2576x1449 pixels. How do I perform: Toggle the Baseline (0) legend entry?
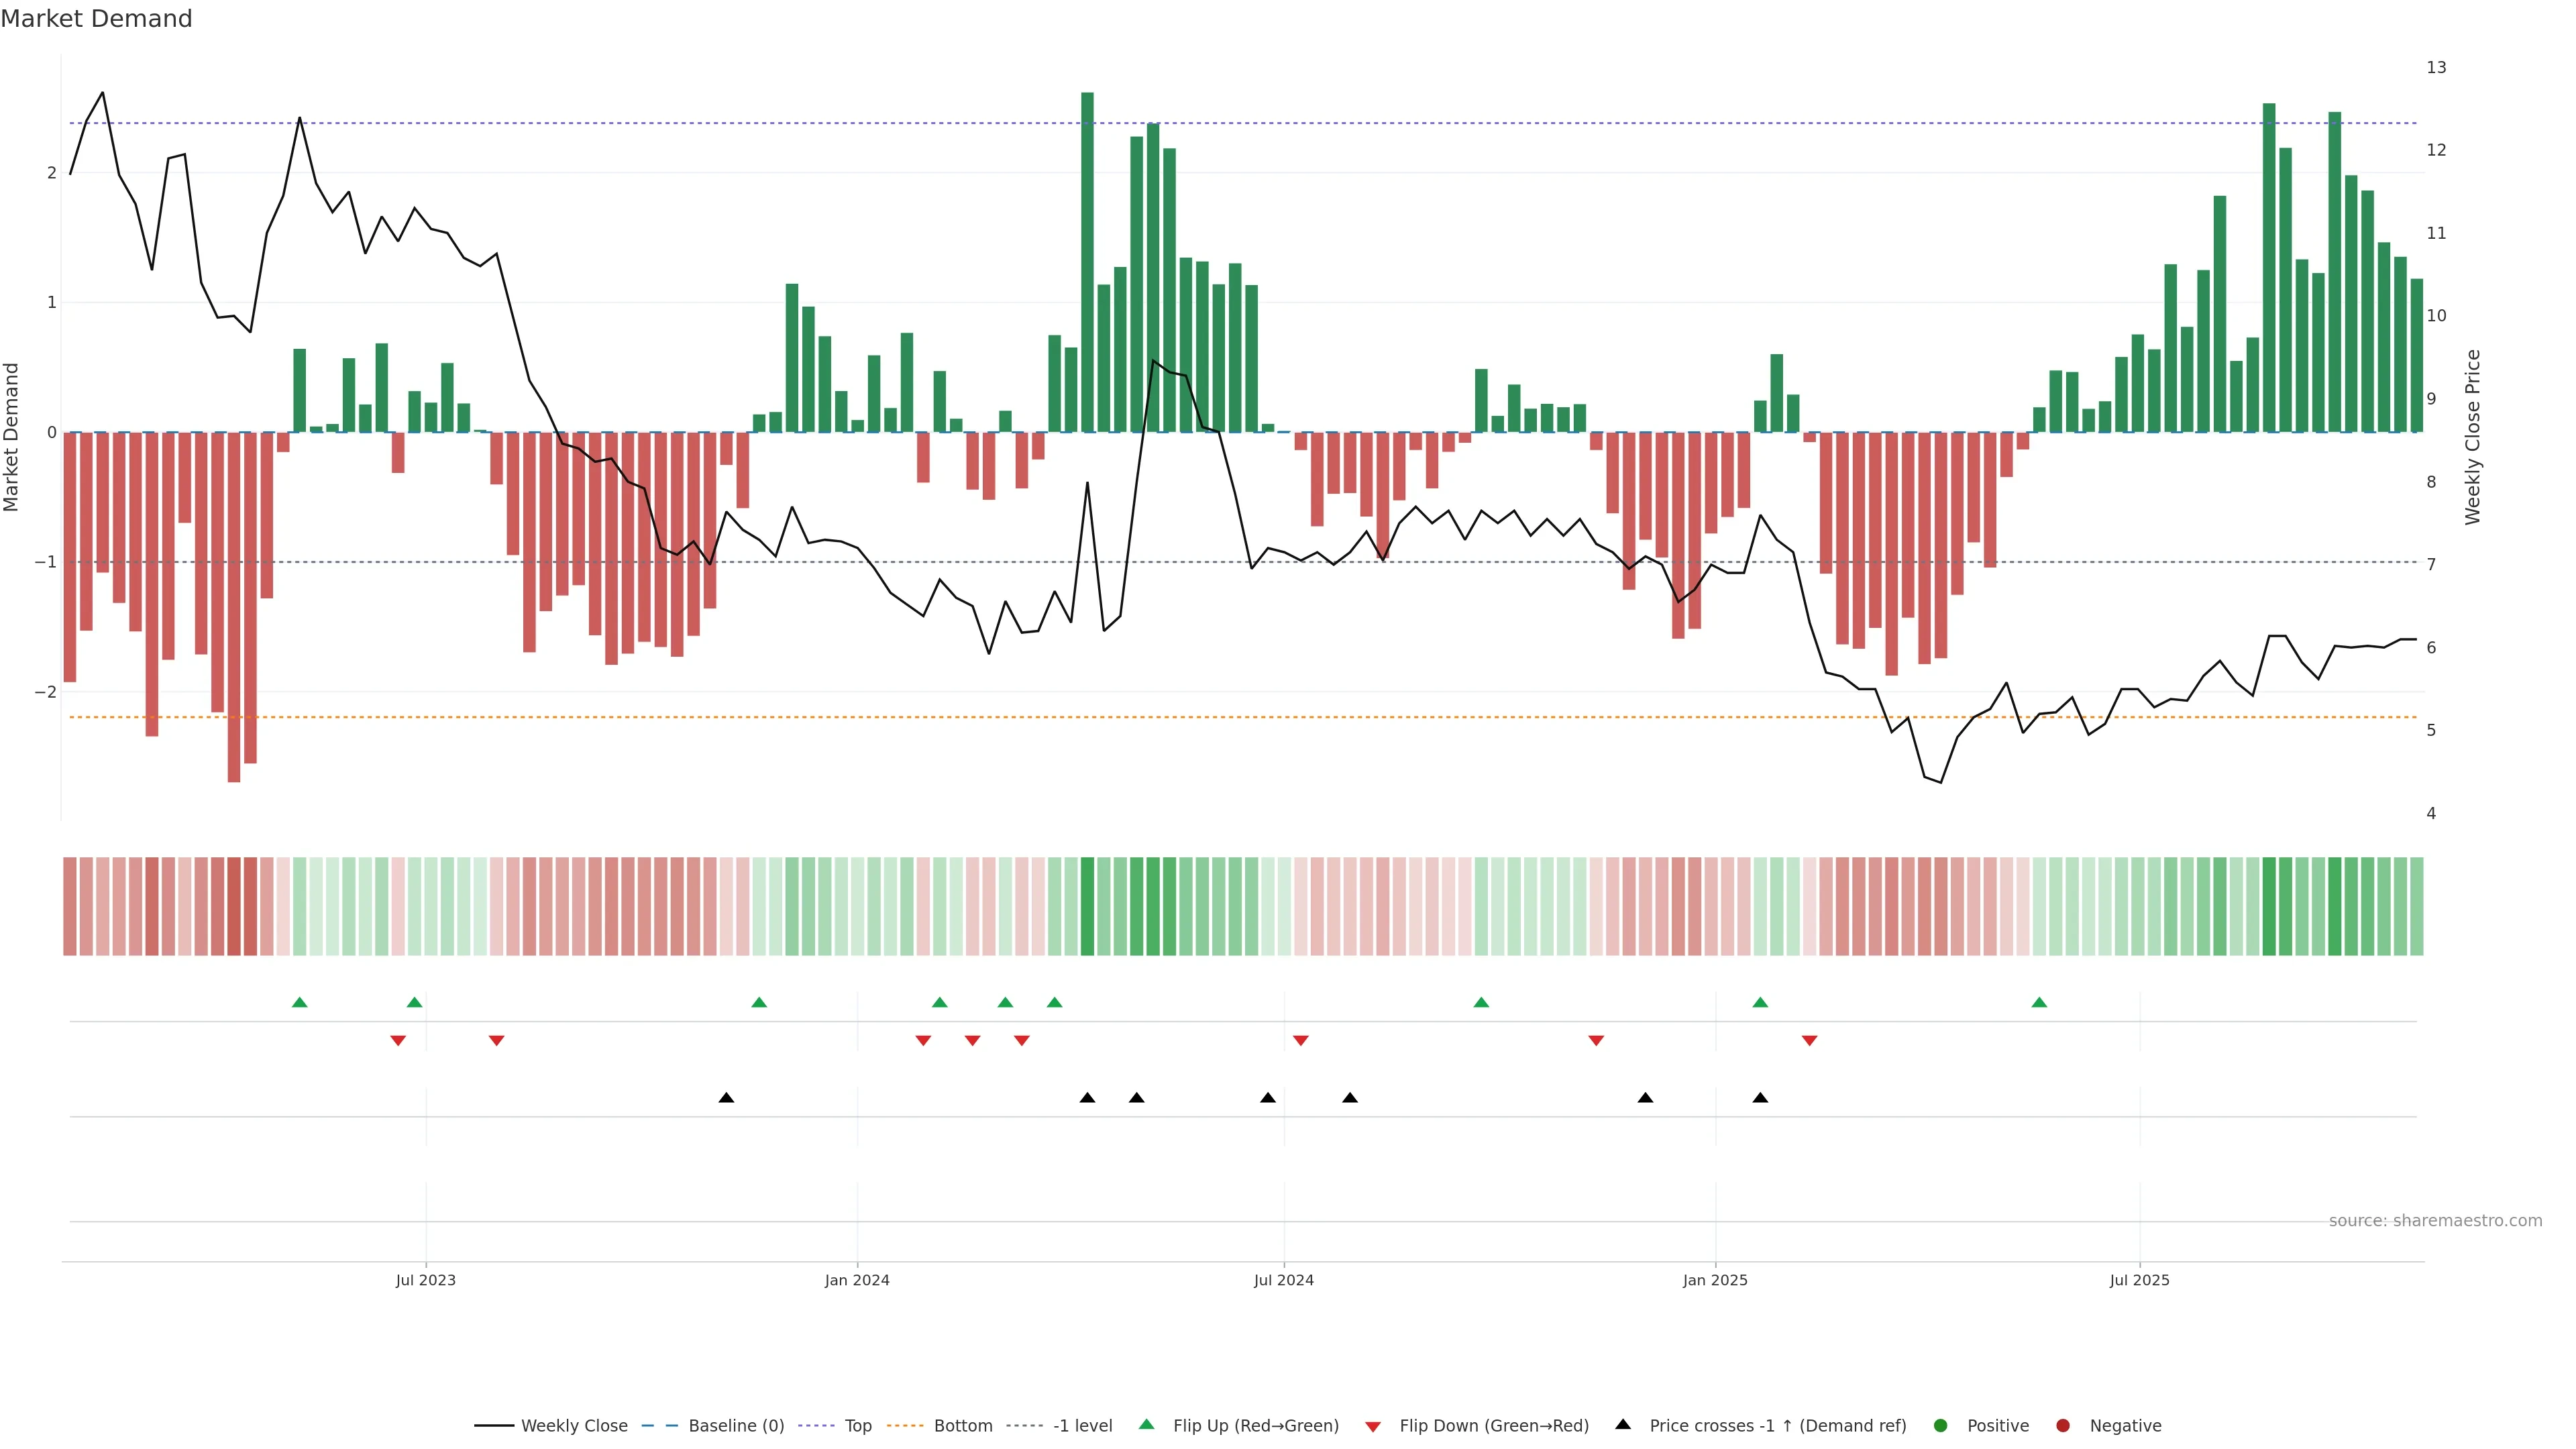(x=736, y=1426)
